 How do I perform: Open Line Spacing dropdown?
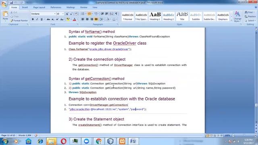pos(102,19)
